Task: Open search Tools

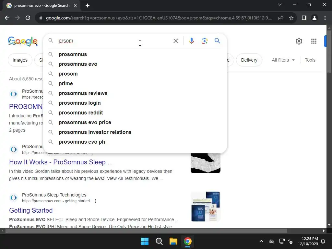Action: tap(310, 60)
